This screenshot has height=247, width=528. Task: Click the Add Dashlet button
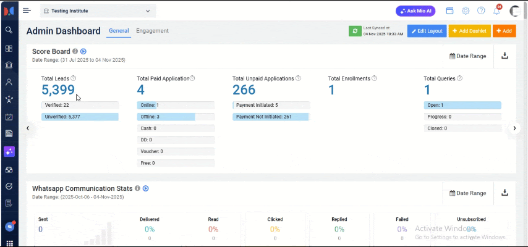coord(469,31)
